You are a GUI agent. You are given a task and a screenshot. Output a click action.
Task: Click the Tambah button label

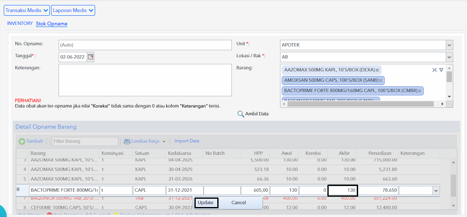(x=34, y=141)
